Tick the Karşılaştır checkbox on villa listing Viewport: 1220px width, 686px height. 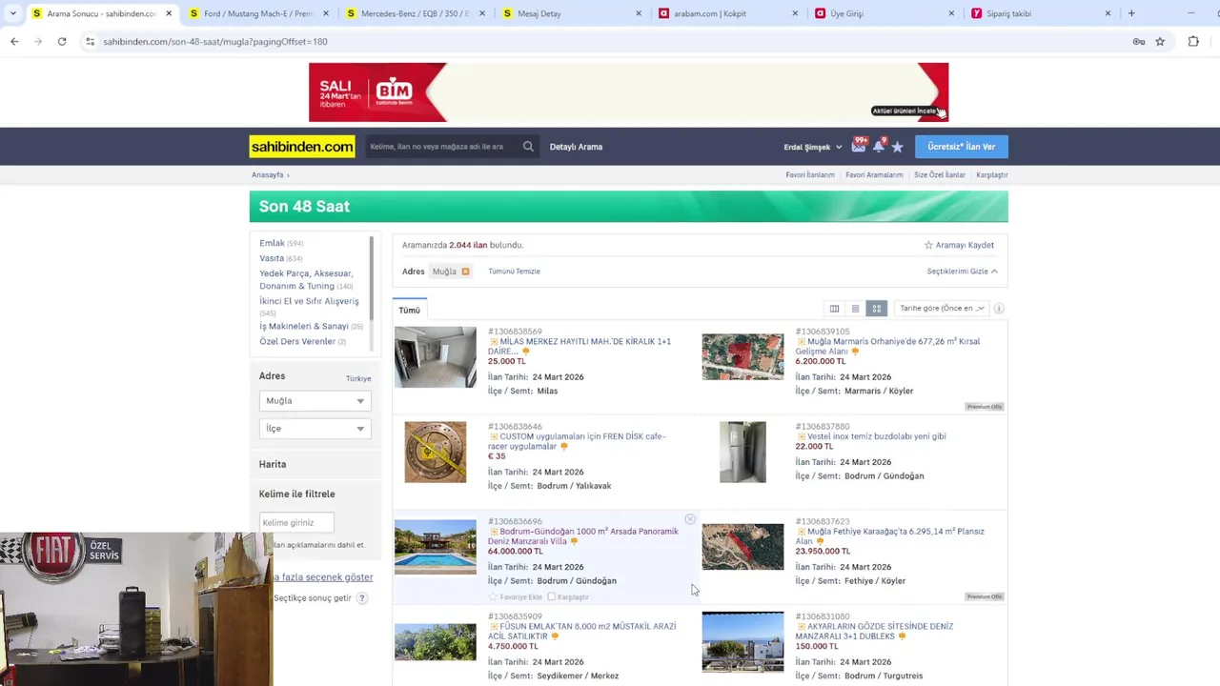coord(552,597)
